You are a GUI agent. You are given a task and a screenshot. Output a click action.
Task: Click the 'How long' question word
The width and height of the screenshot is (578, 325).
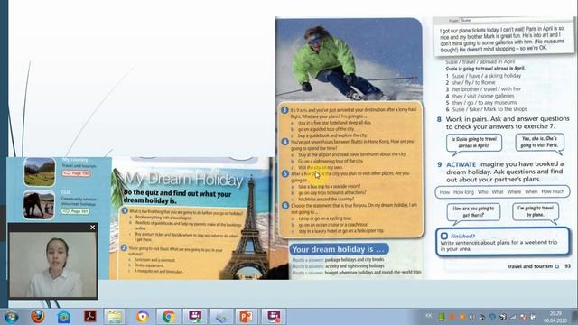point(463,192)
